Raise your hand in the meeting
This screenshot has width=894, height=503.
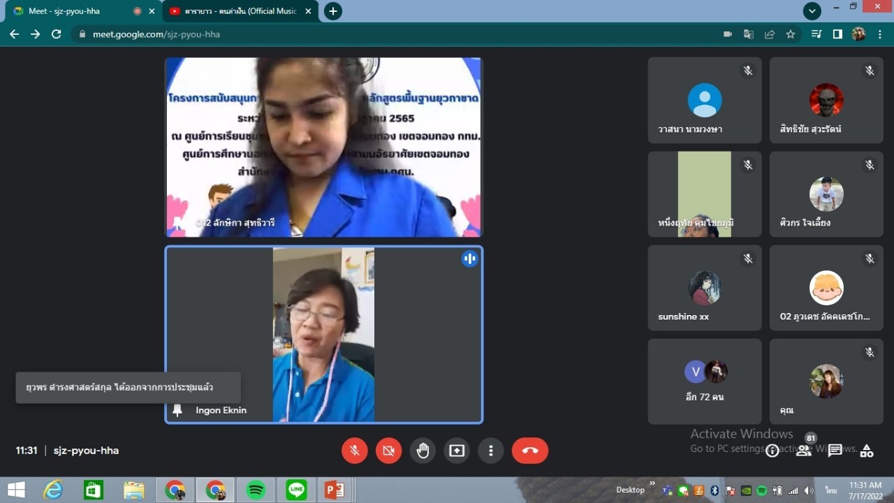[423, 451]
